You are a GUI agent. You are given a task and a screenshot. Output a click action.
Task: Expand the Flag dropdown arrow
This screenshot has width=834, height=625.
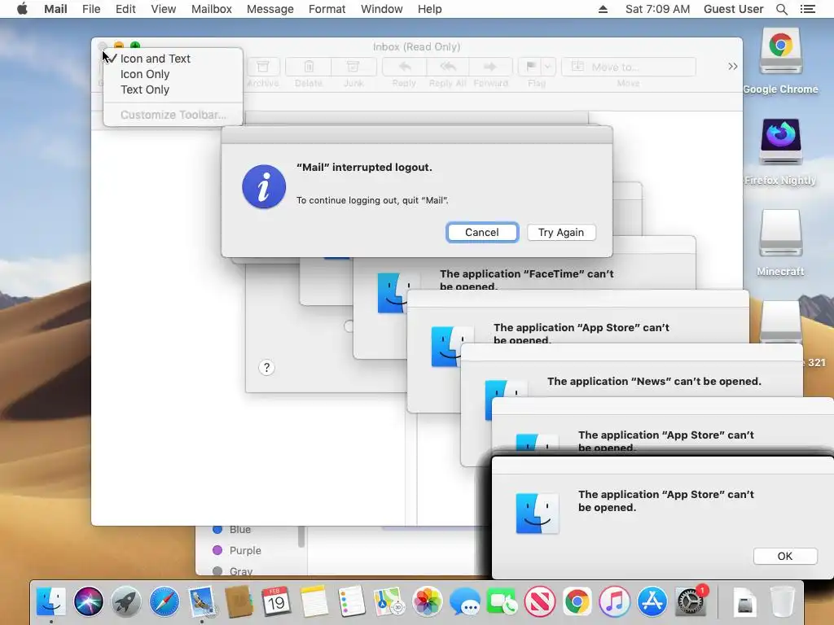point(548,67)
